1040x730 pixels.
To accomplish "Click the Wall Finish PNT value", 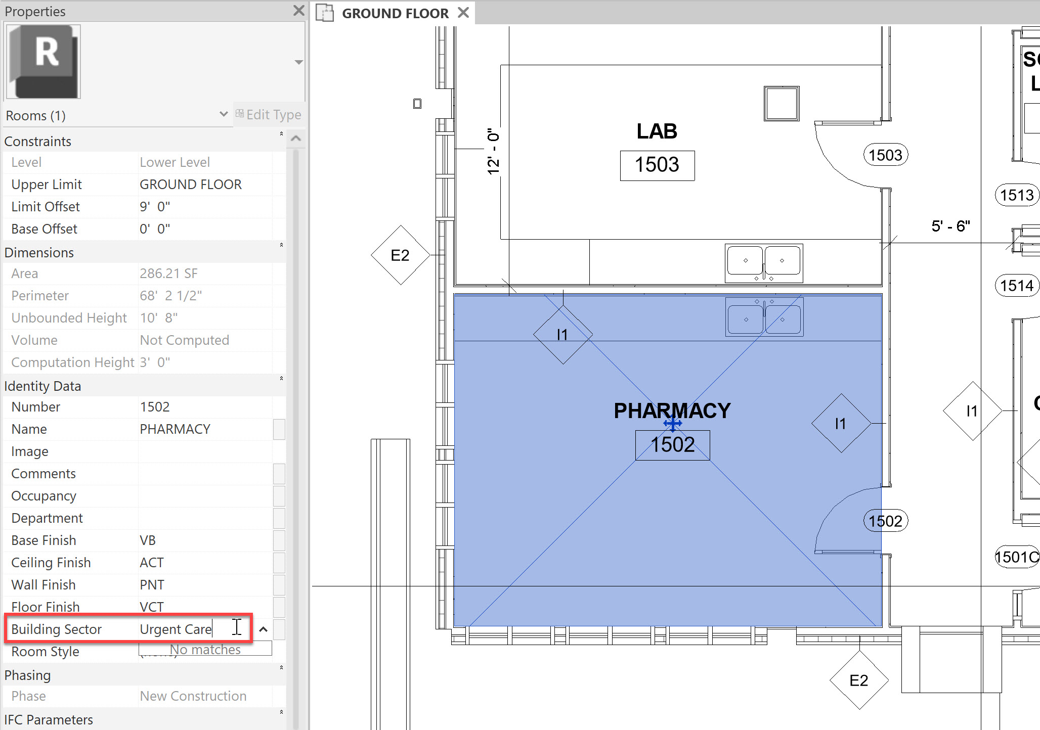I will click(205, 585).
